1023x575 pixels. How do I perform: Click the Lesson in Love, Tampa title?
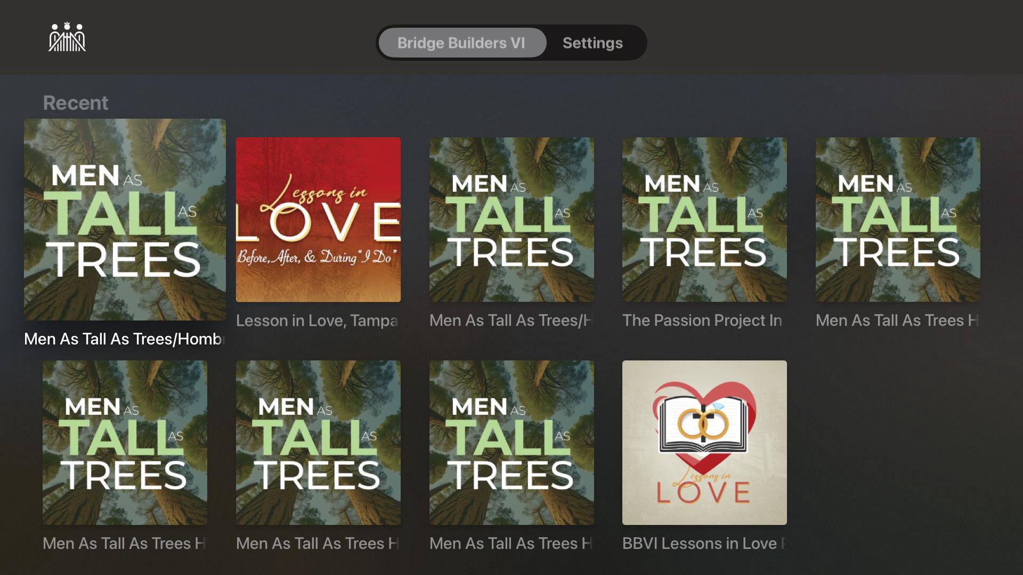317,321
